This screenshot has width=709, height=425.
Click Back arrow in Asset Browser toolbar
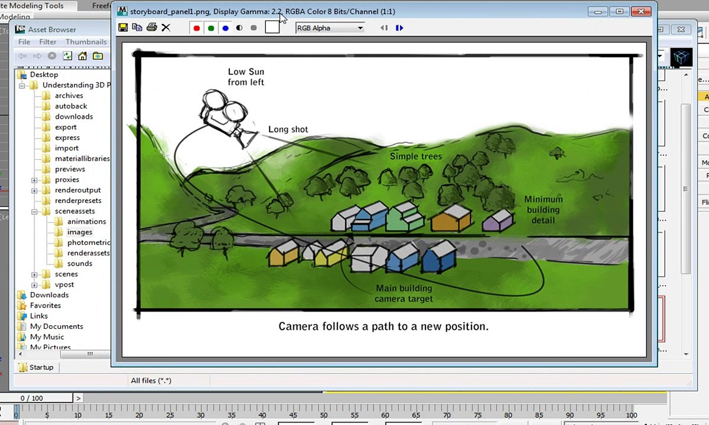(x=22, y=56)
